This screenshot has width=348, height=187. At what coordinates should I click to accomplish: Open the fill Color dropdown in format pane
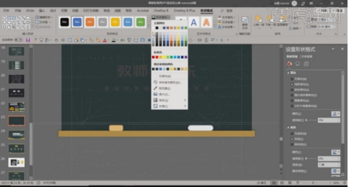click(x=335, y=114)
